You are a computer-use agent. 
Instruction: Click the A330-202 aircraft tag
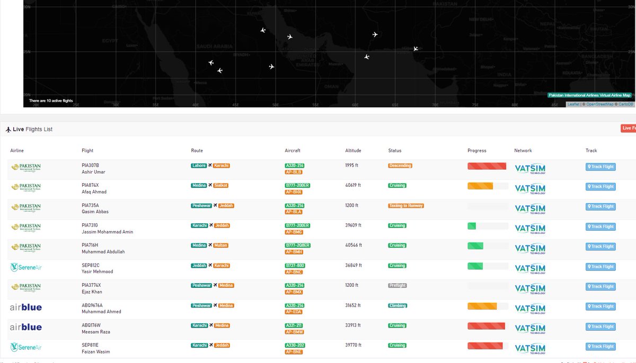click(x=295, y=346)
